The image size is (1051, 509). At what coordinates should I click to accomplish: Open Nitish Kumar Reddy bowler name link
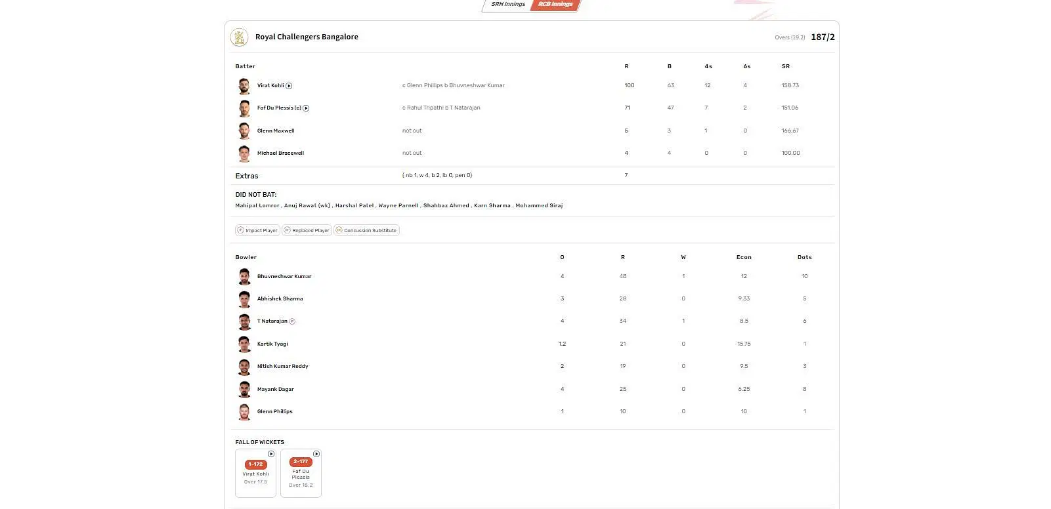click(282, 366)
